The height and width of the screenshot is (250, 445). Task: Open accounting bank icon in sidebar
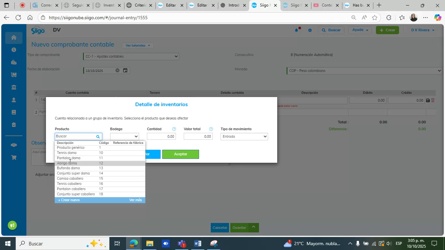(x=14, y=87)
